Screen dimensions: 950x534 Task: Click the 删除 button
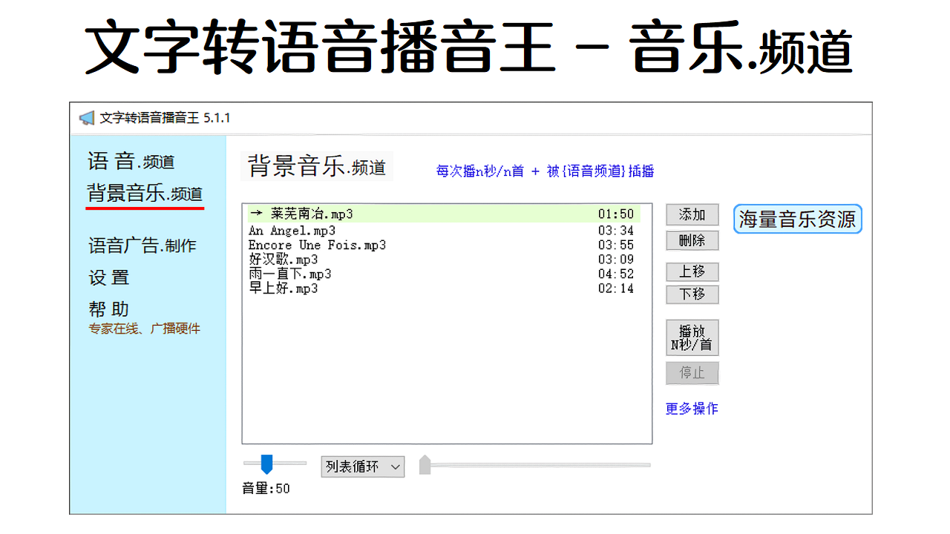pos(692,240)
